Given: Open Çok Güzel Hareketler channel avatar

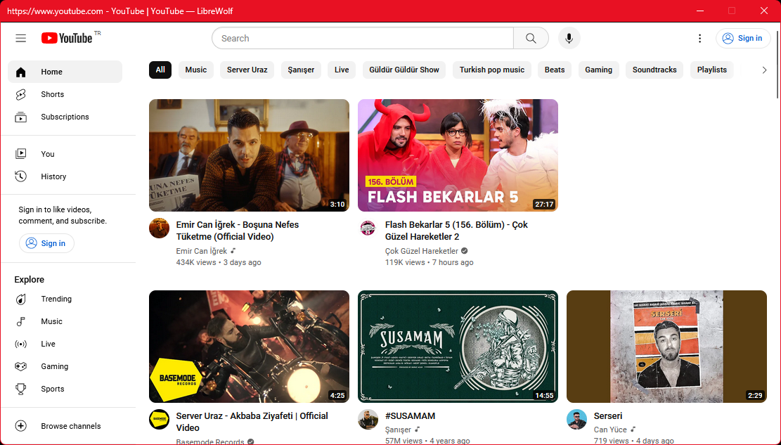Looking at the screenshot, I should click(x=368, y=228).
